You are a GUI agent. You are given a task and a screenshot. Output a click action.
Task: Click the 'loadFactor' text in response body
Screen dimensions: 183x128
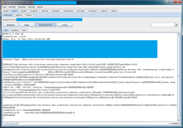coord(10,113)
